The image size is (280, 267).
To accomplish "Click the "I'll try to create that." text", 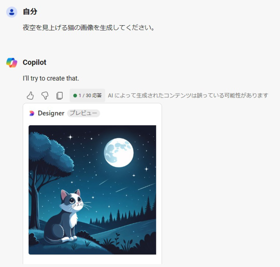I will point(51,78).
